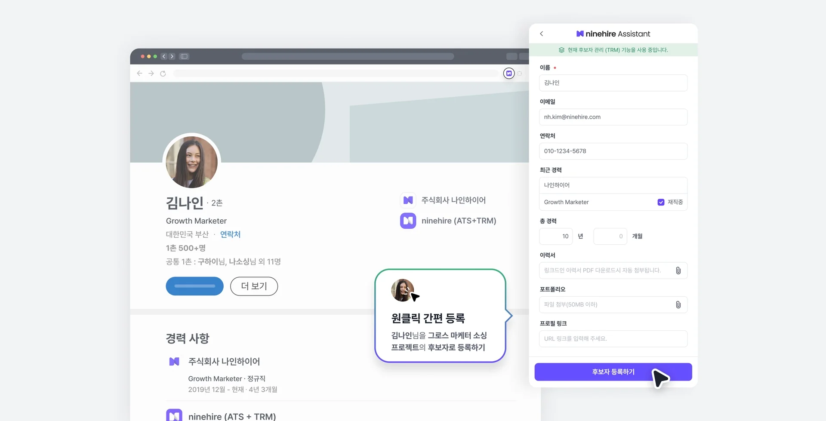Viewport: 826px width, 421px height.
Task: Click the 주식회사 나인하이어 entry under 경력 사항
Action: [224, 362]
